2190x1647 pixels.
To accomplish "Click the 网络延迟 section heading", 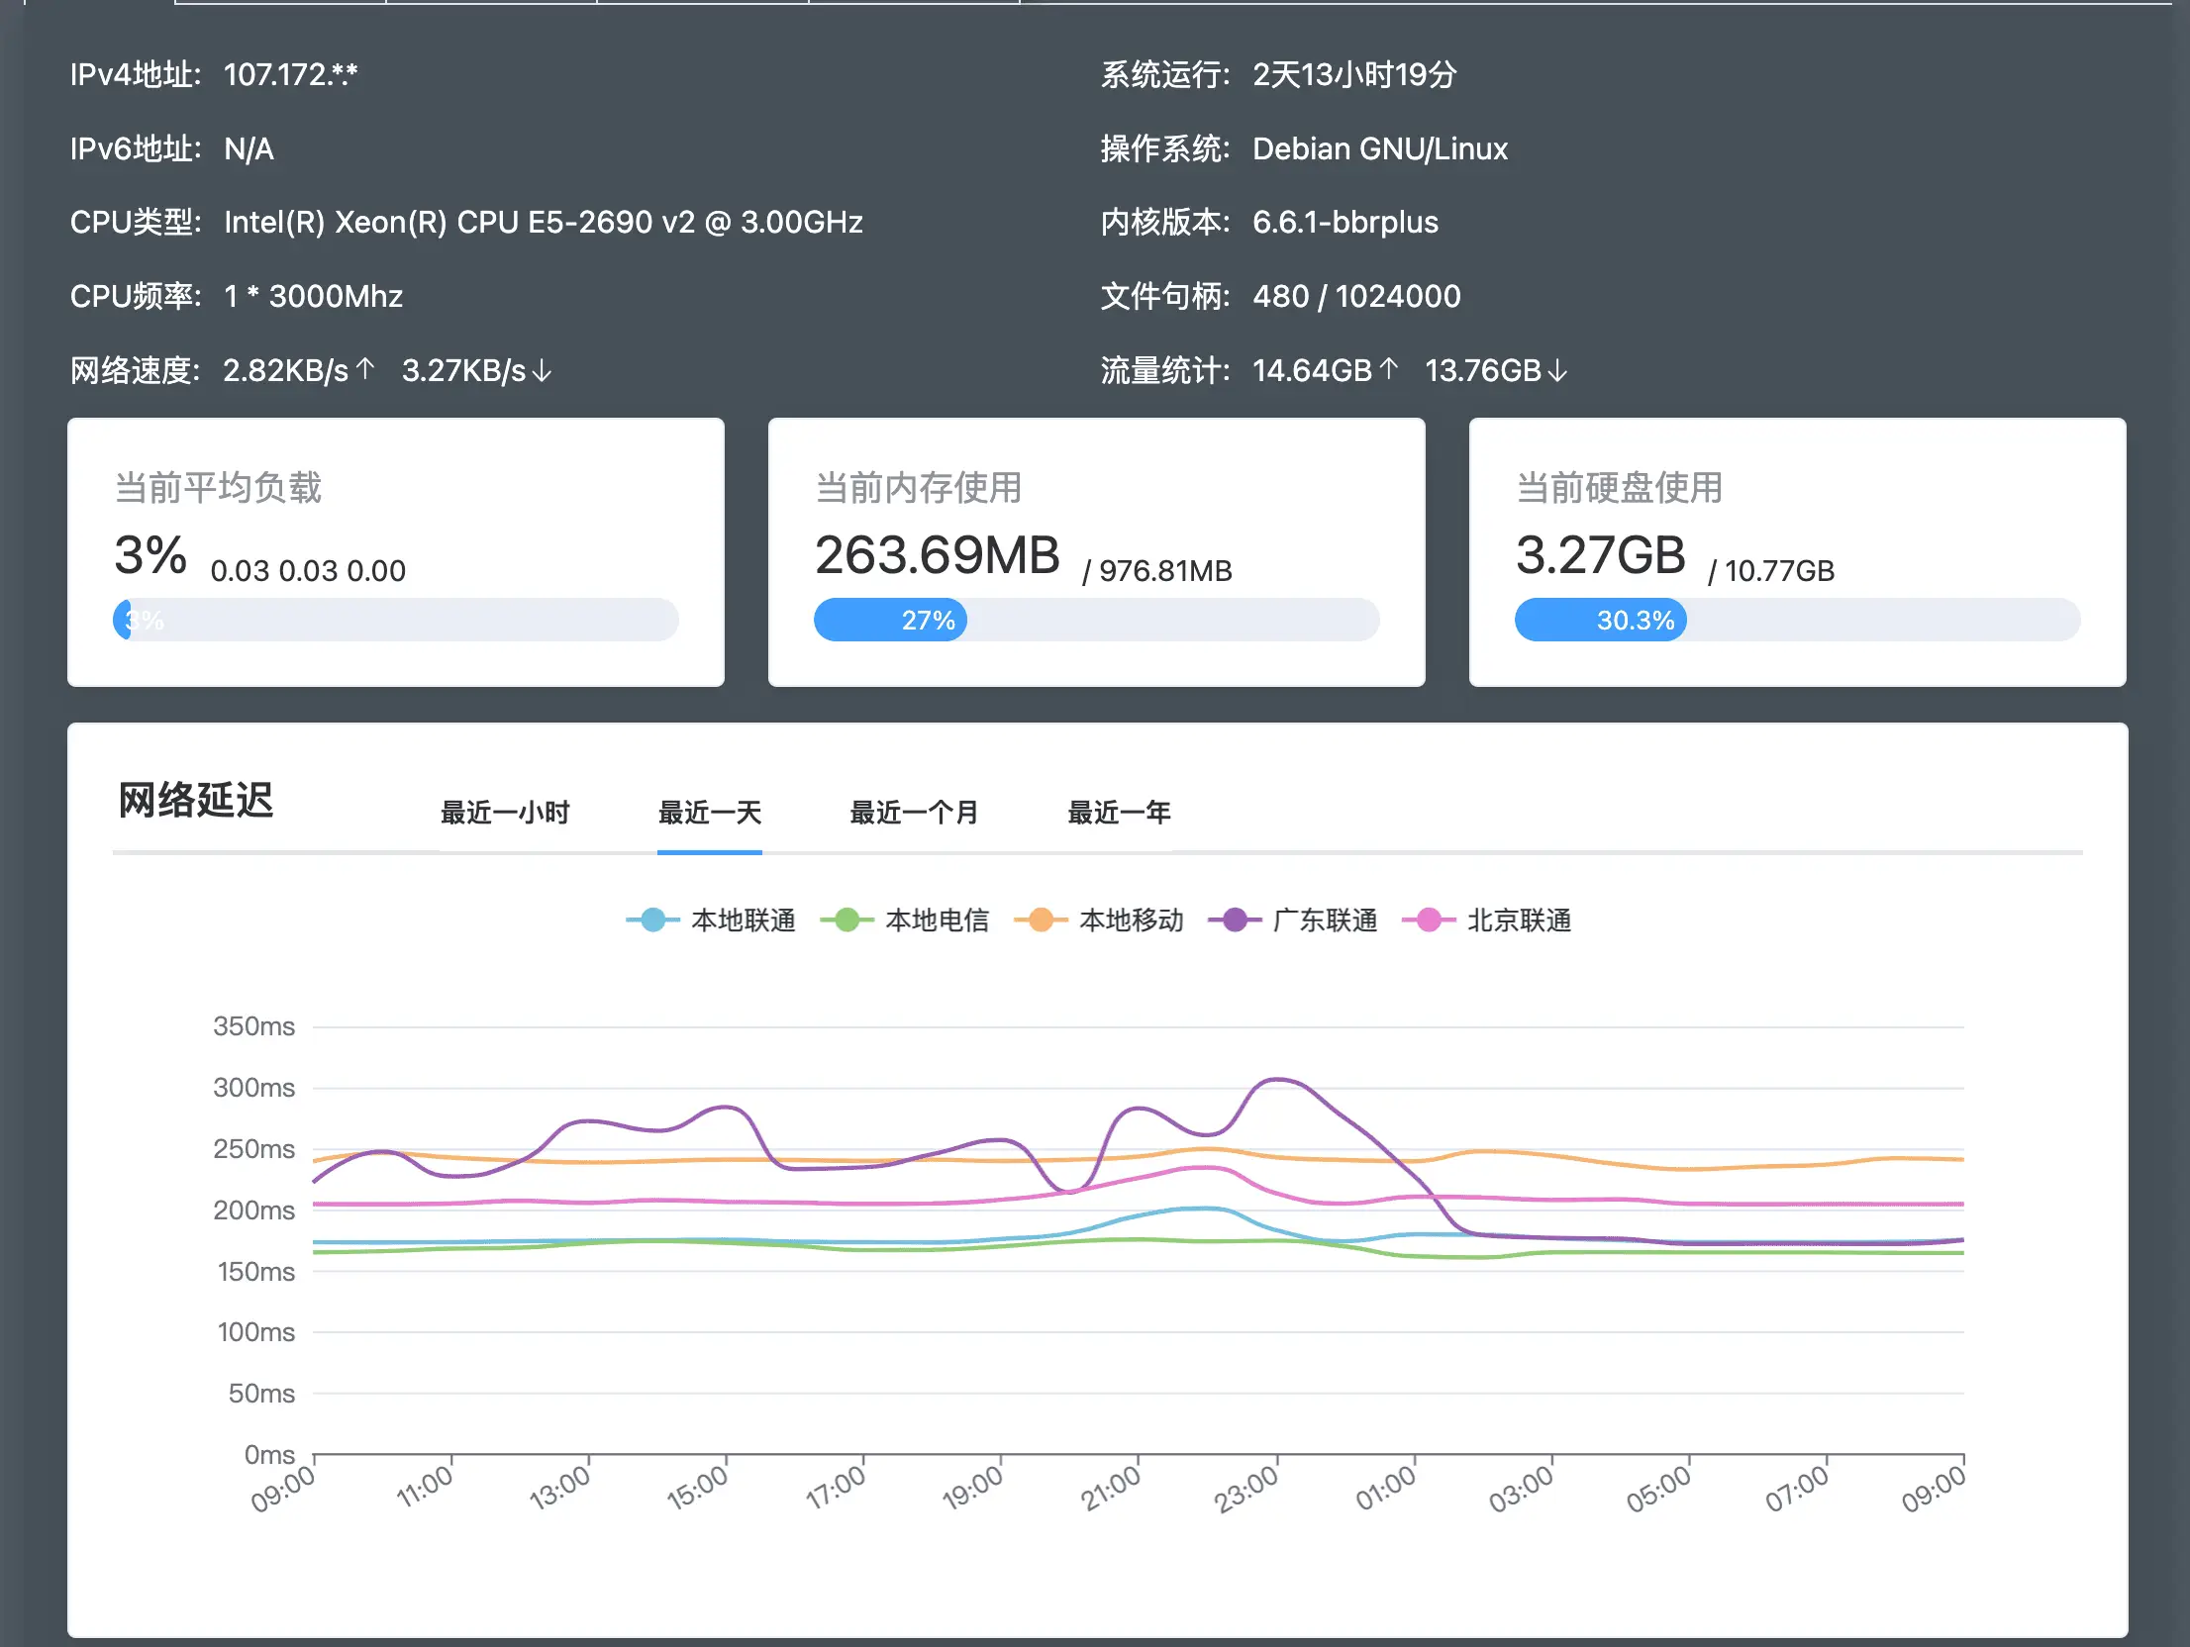I will coord(196,801).
